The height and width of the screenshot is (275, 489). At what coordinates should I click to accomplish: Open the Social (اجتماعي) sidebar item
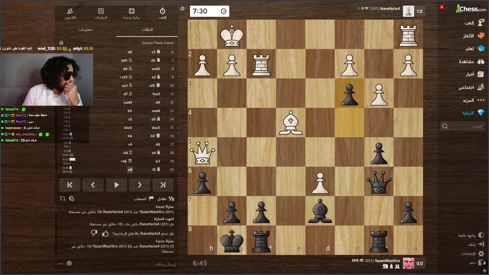pos(471,87)
